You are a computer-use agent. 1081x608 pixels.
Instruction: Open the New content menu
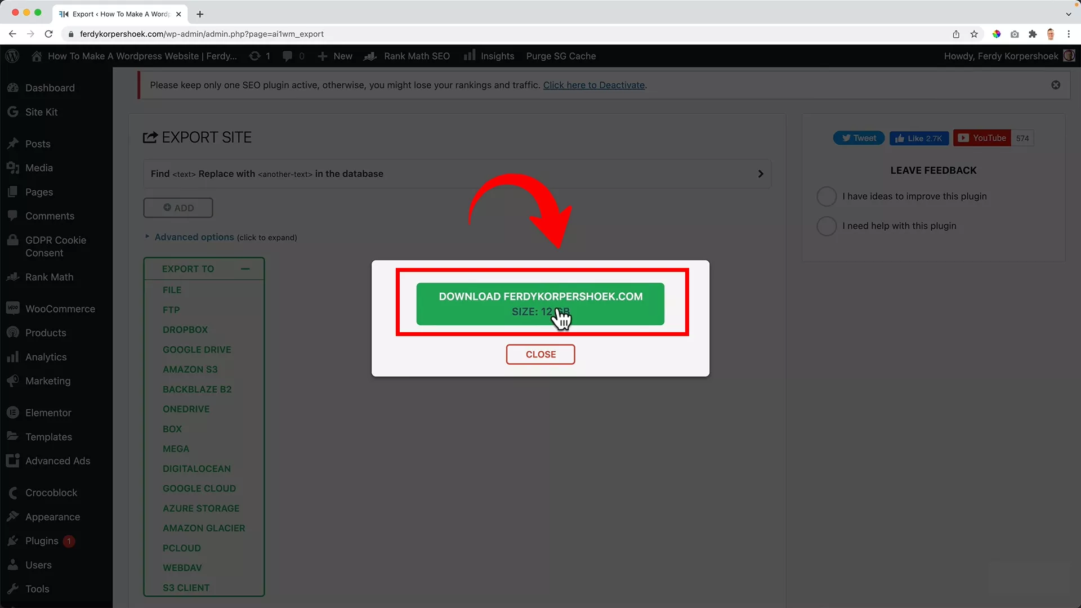[x=335, y=56]
